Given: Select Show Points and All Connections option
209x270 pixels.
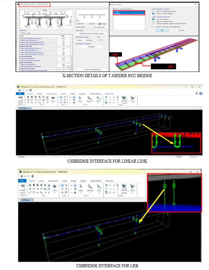Looking at the screenshot, I should pos(153,24).
